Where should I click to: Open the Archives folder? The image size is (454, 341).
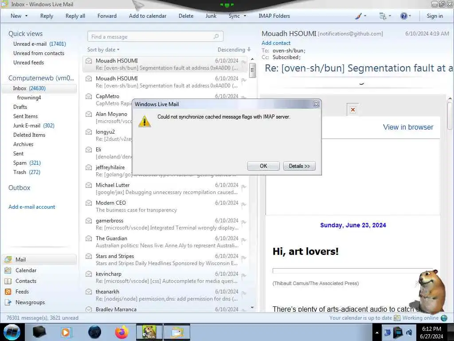point(23,144)
